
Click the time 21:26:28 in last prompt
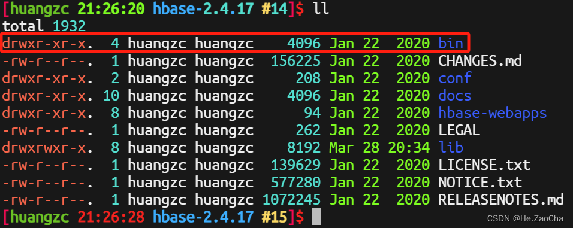[x=110, y=217]
